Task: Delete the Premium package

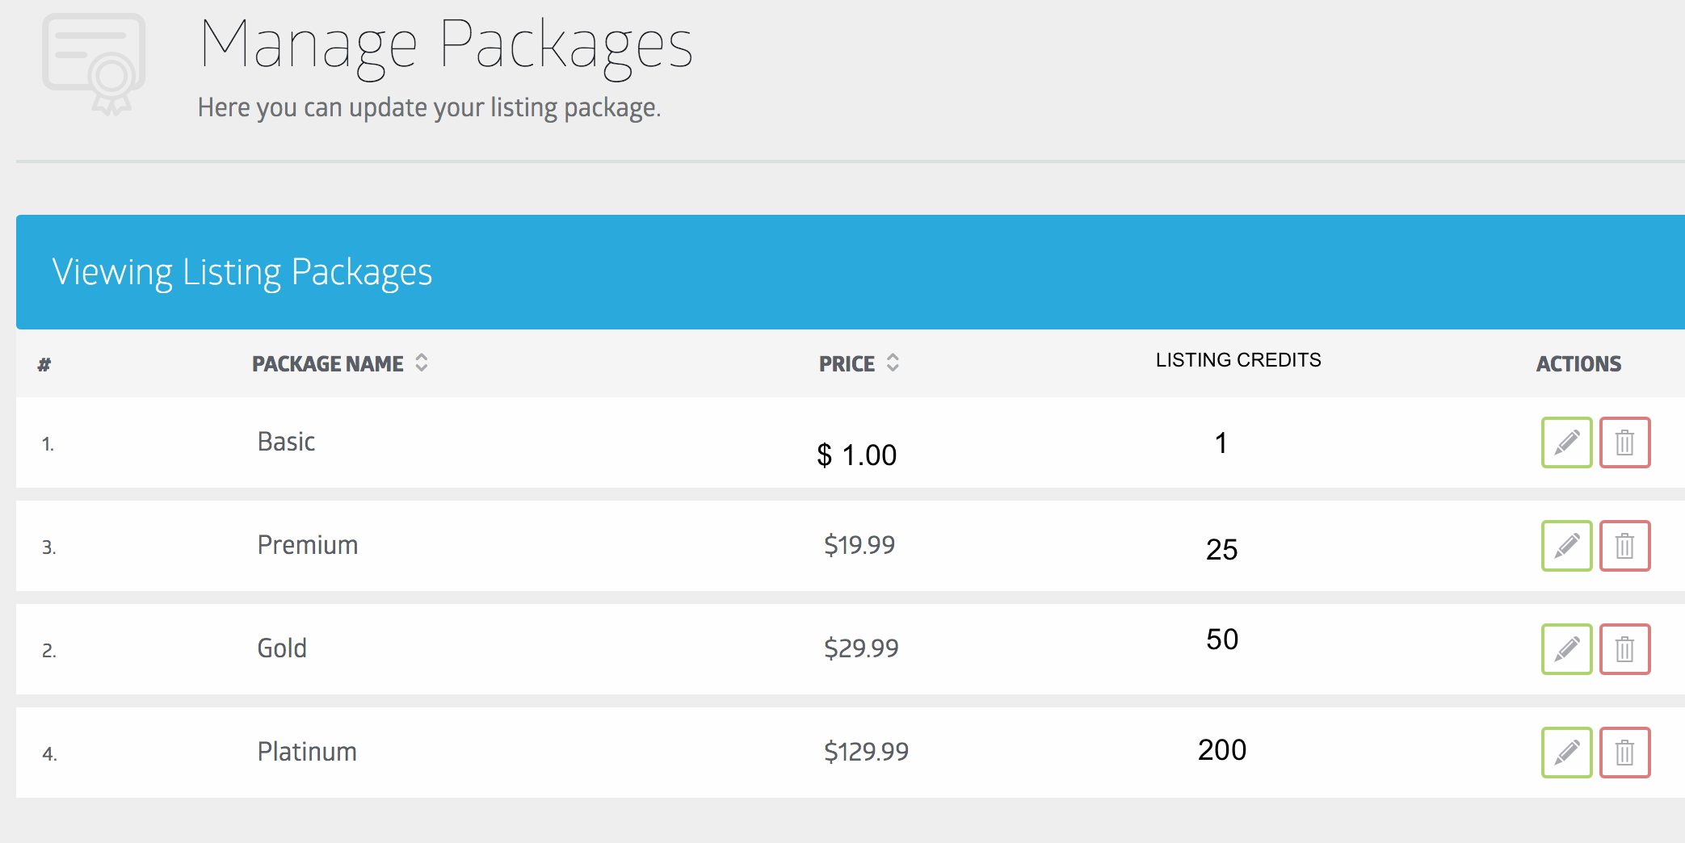Action: tap(1624, 546)
